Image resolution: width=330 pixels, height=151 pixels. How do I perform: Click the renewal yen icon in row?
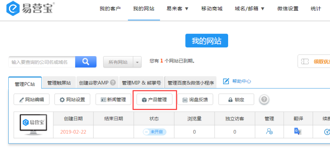[327, 132]
